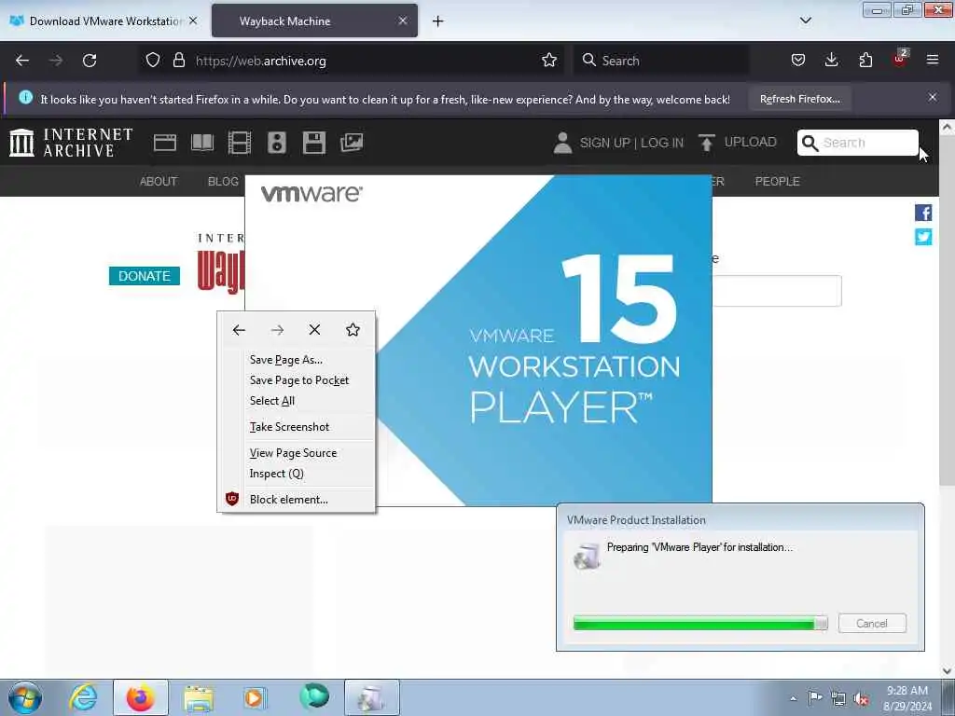Click the muted volume tray icon

tap(861, 698)
